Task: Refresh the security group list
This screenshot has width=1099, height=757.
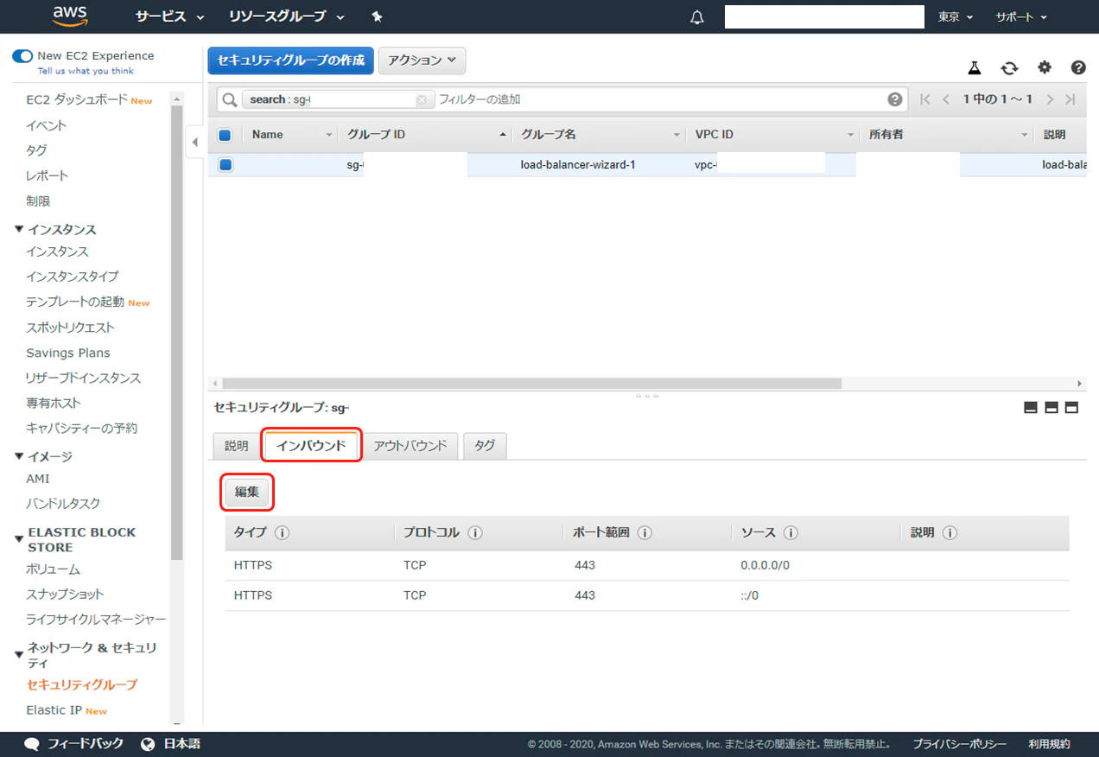Action: [1009, 67]
